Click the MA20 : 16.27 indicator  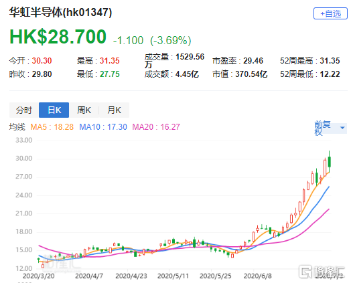156,127
